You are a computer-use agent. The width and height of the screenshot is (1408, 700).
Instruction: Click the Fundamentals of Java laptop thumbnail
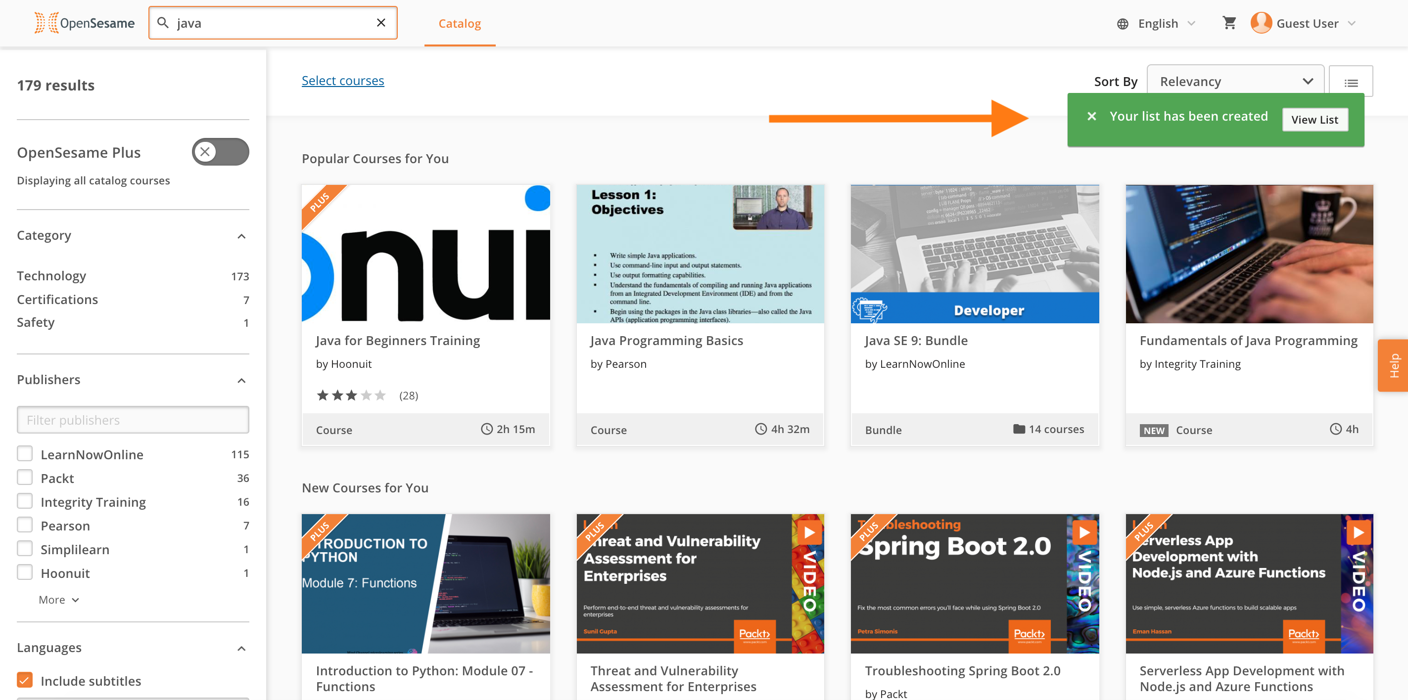pos(1250,254)
